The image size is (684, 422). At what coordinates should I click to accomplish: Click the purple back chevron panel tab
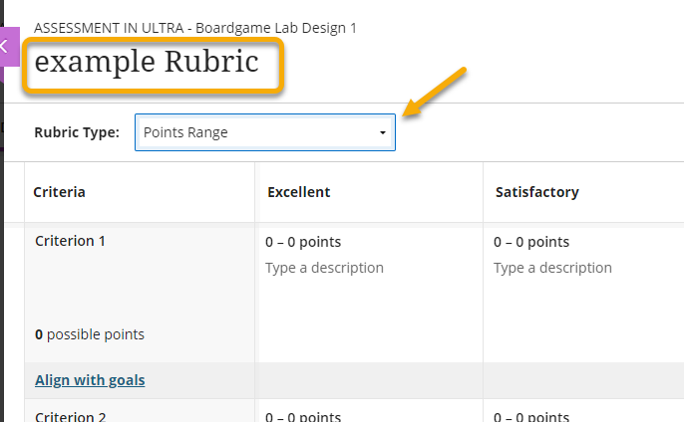pos(8,46)
